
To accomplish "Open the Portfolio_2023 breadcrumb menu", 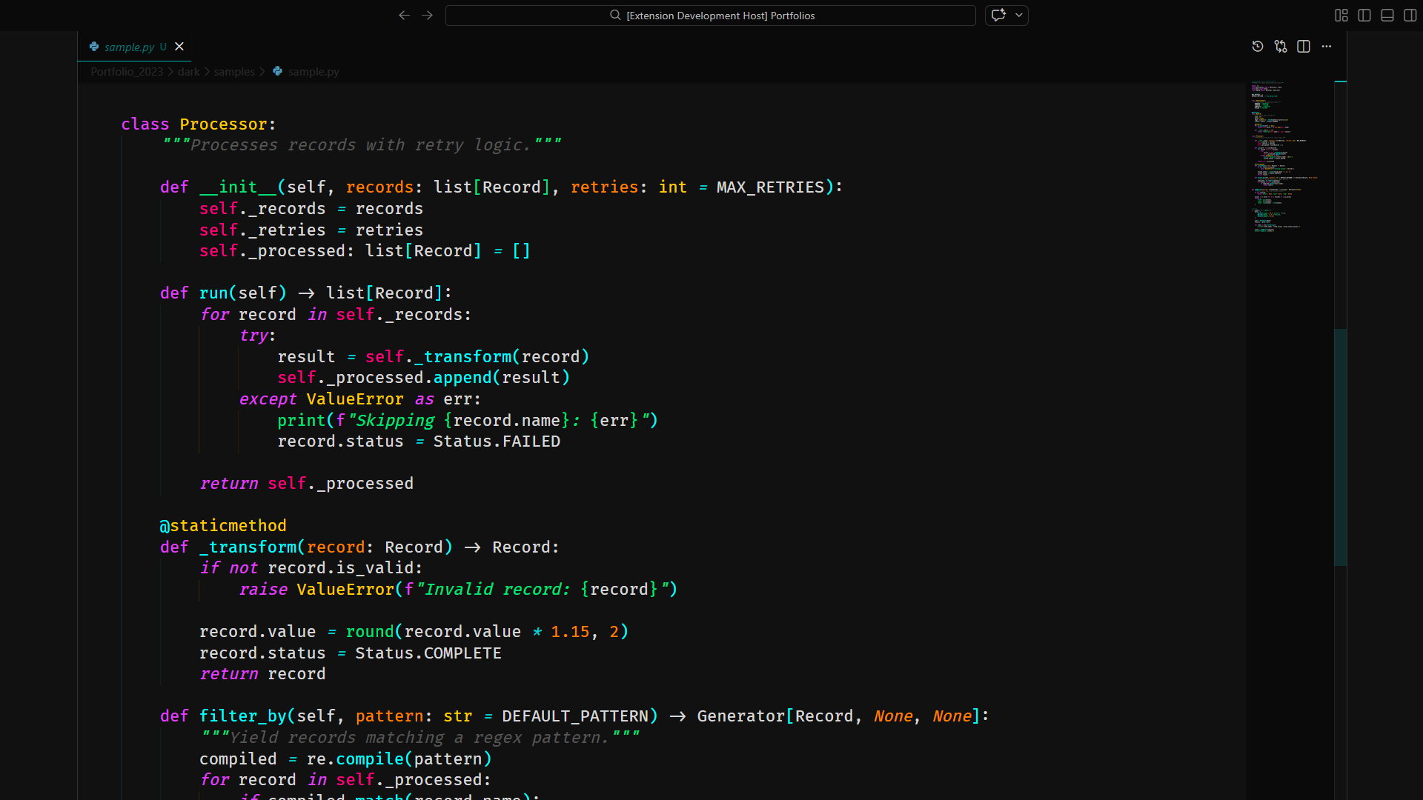I will [x=126, y=71].
